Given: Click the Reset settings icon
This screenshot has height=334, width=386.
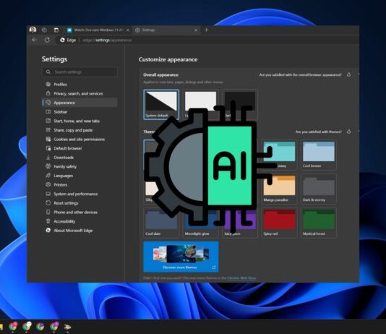Looking at the screenshot, I should (x=48, y=203).
